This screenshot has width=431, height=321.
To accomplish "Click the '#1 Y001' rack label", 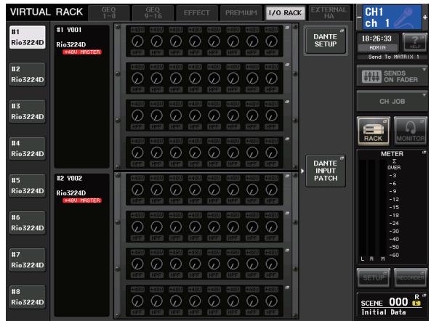I will 69,30.
